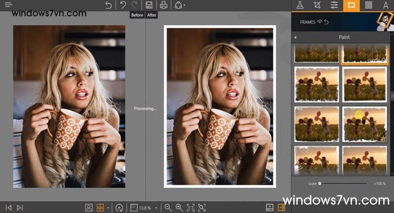Click the zoom out magnifier icon

click(x=168, y=207)
